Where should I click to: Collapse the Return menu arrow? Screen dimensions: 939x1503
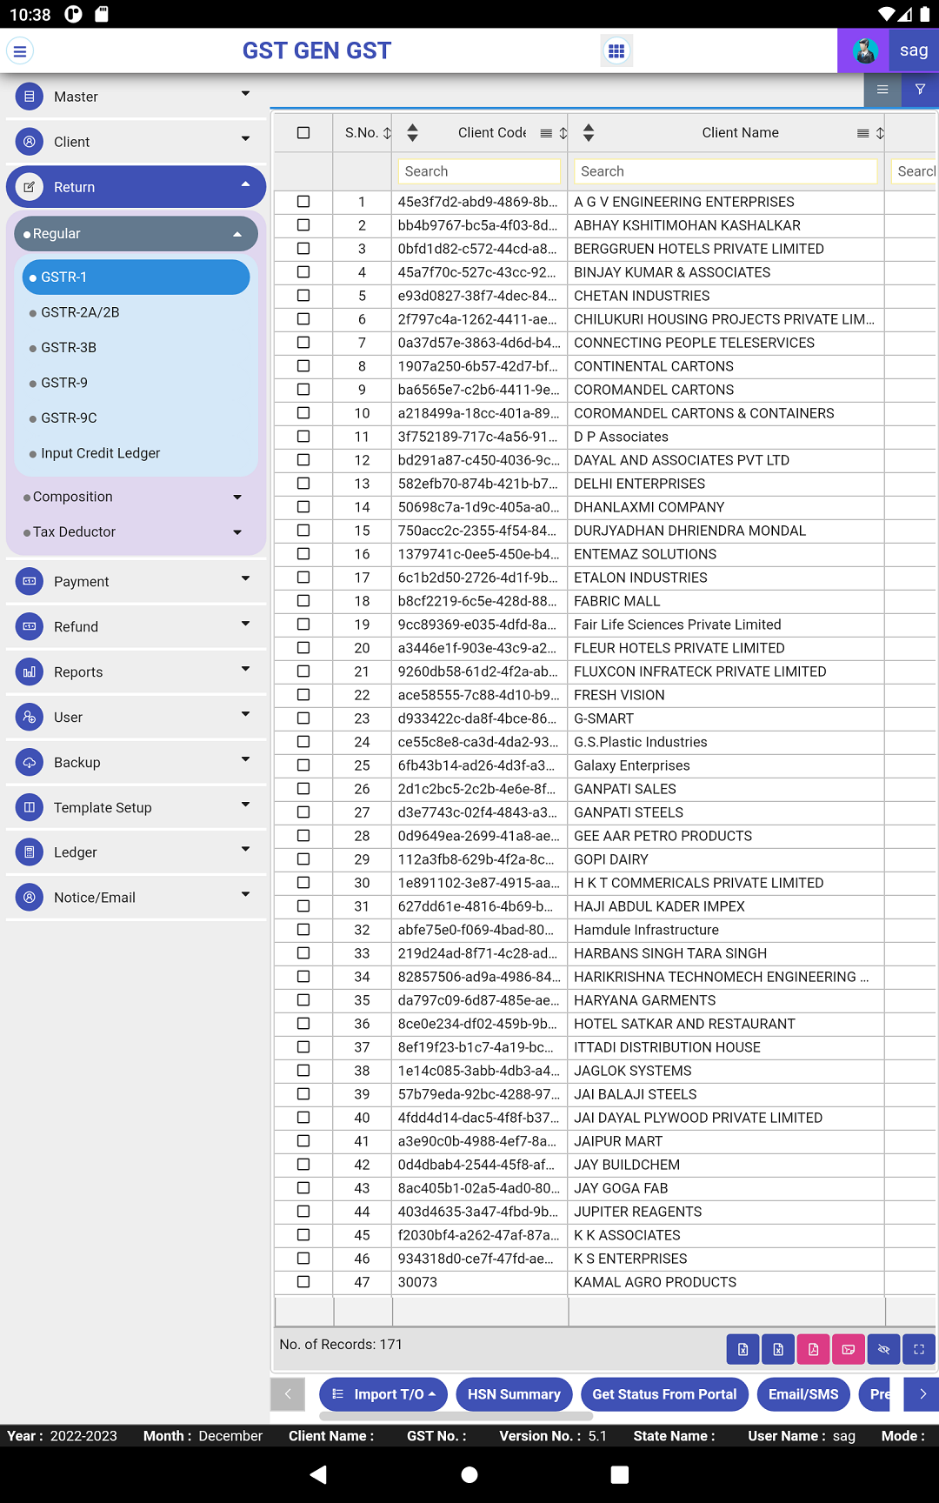click(x=245, y=184)
